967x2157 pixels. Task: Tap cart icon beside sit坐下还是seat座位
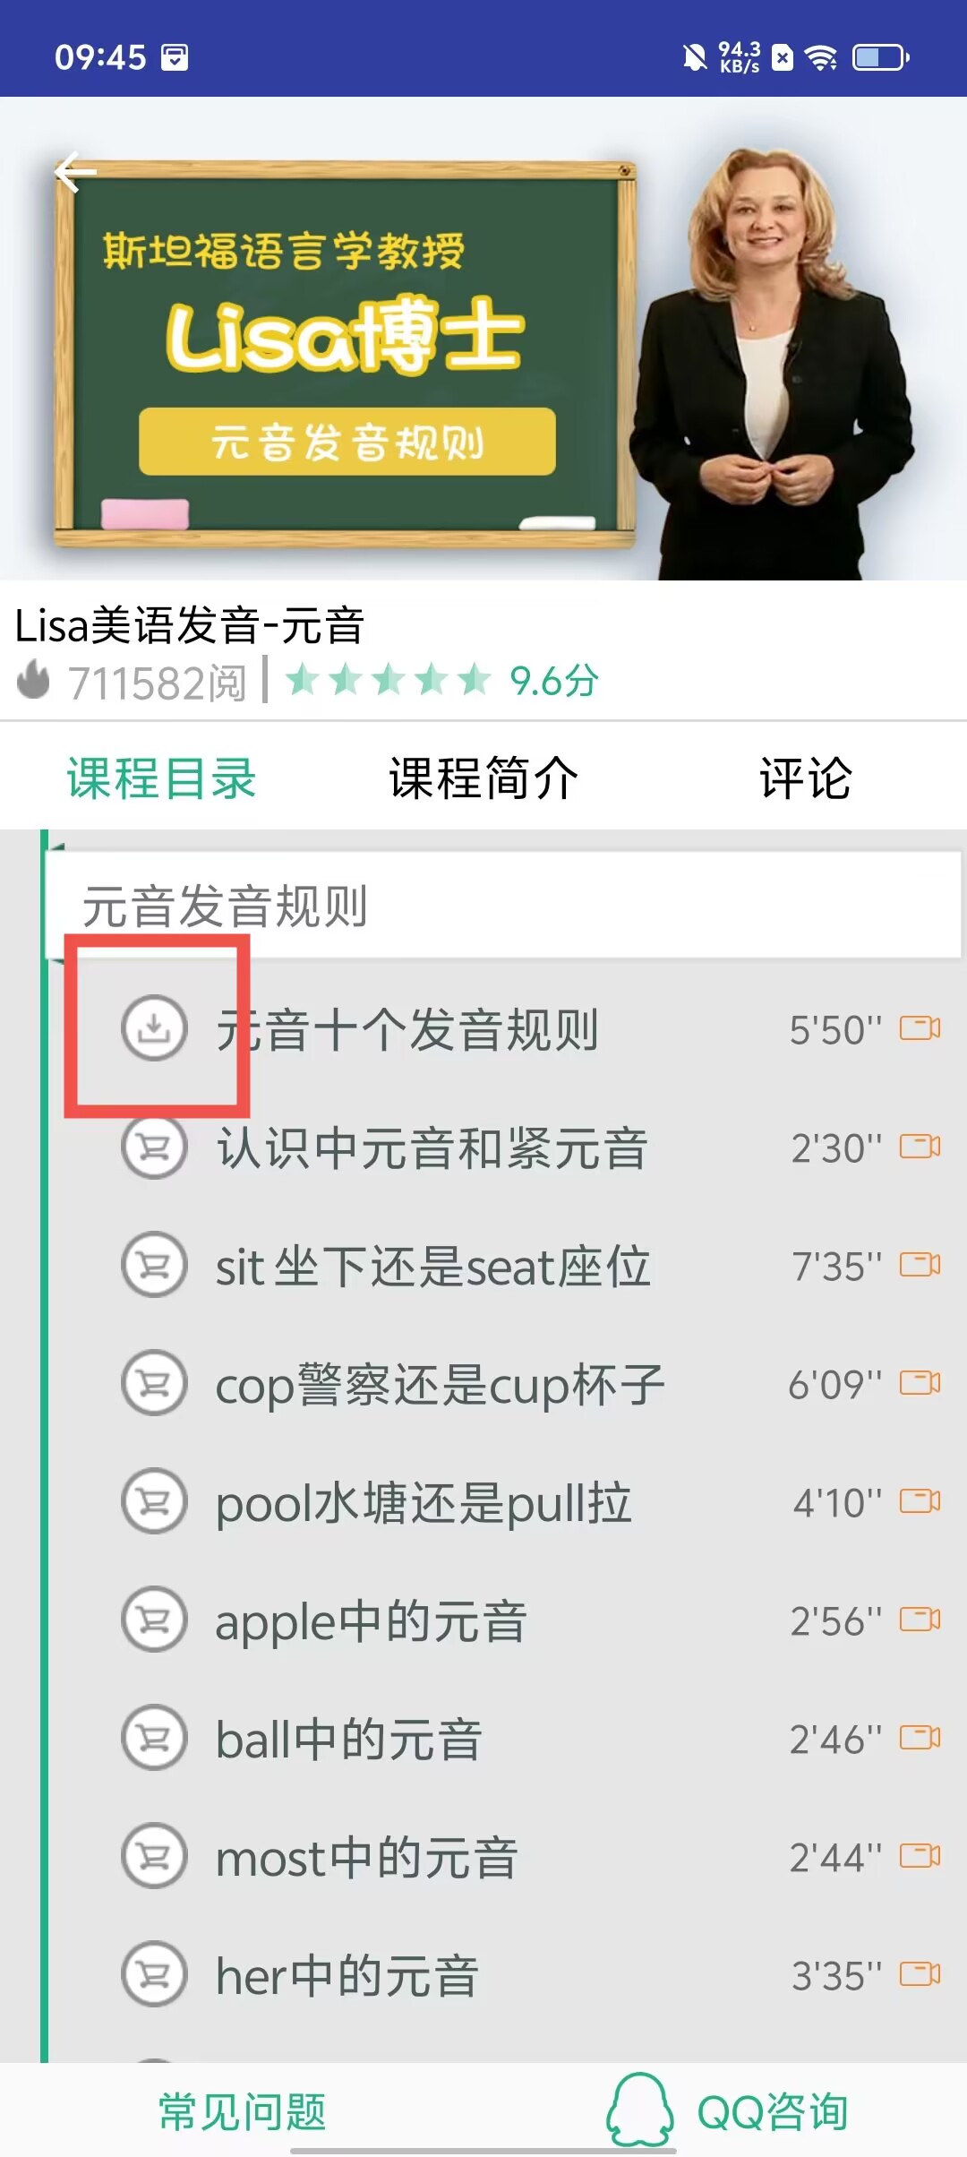click(154, 1265)
